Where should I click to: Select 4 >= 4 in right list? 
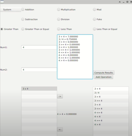click(111, 120)
